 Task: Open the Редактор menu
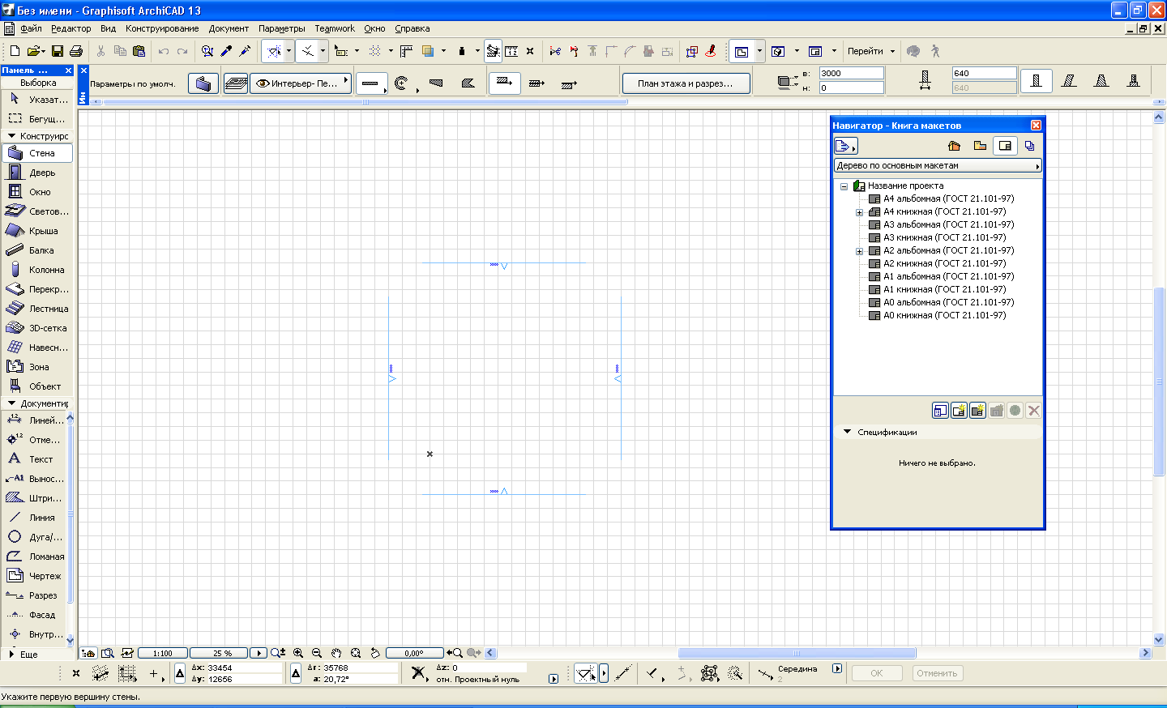tap(71, 28)
